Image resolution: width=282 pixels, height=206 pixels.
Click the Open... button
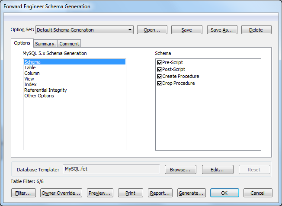tap(152, 30)
